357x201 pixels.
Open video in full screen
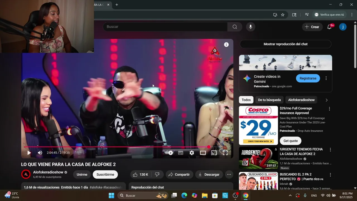[225, 153]
